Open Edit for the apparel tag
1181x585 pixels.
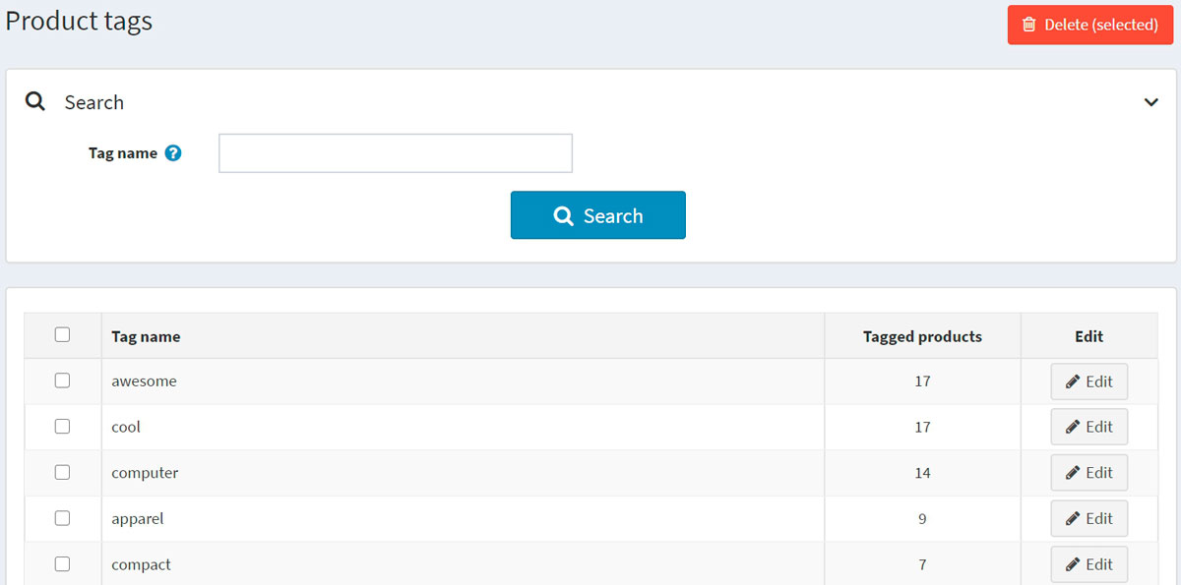pyautogui.click(x=1088, y=518)
